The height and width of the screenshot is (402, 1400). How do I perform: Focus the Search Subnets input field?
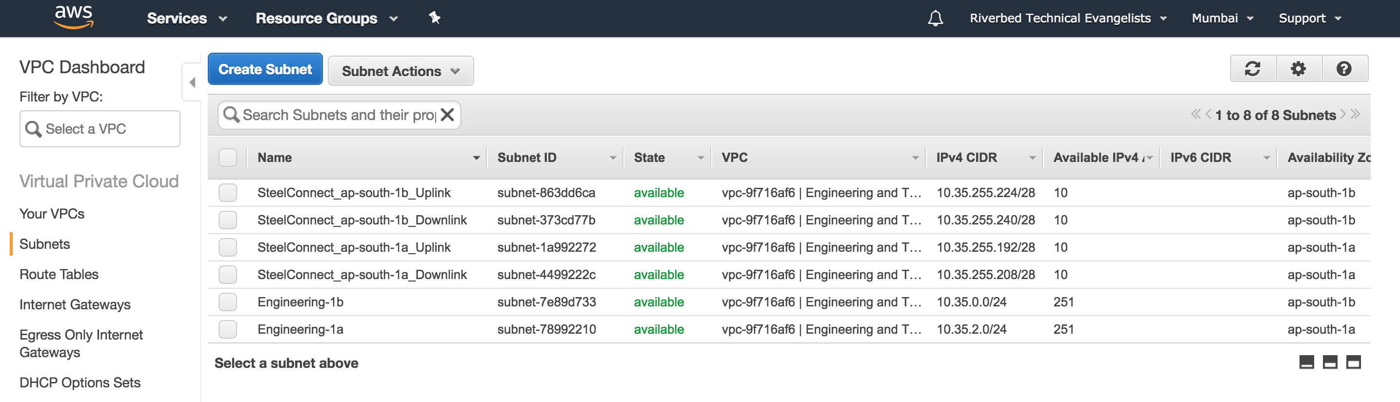click(x=339, y=115)
